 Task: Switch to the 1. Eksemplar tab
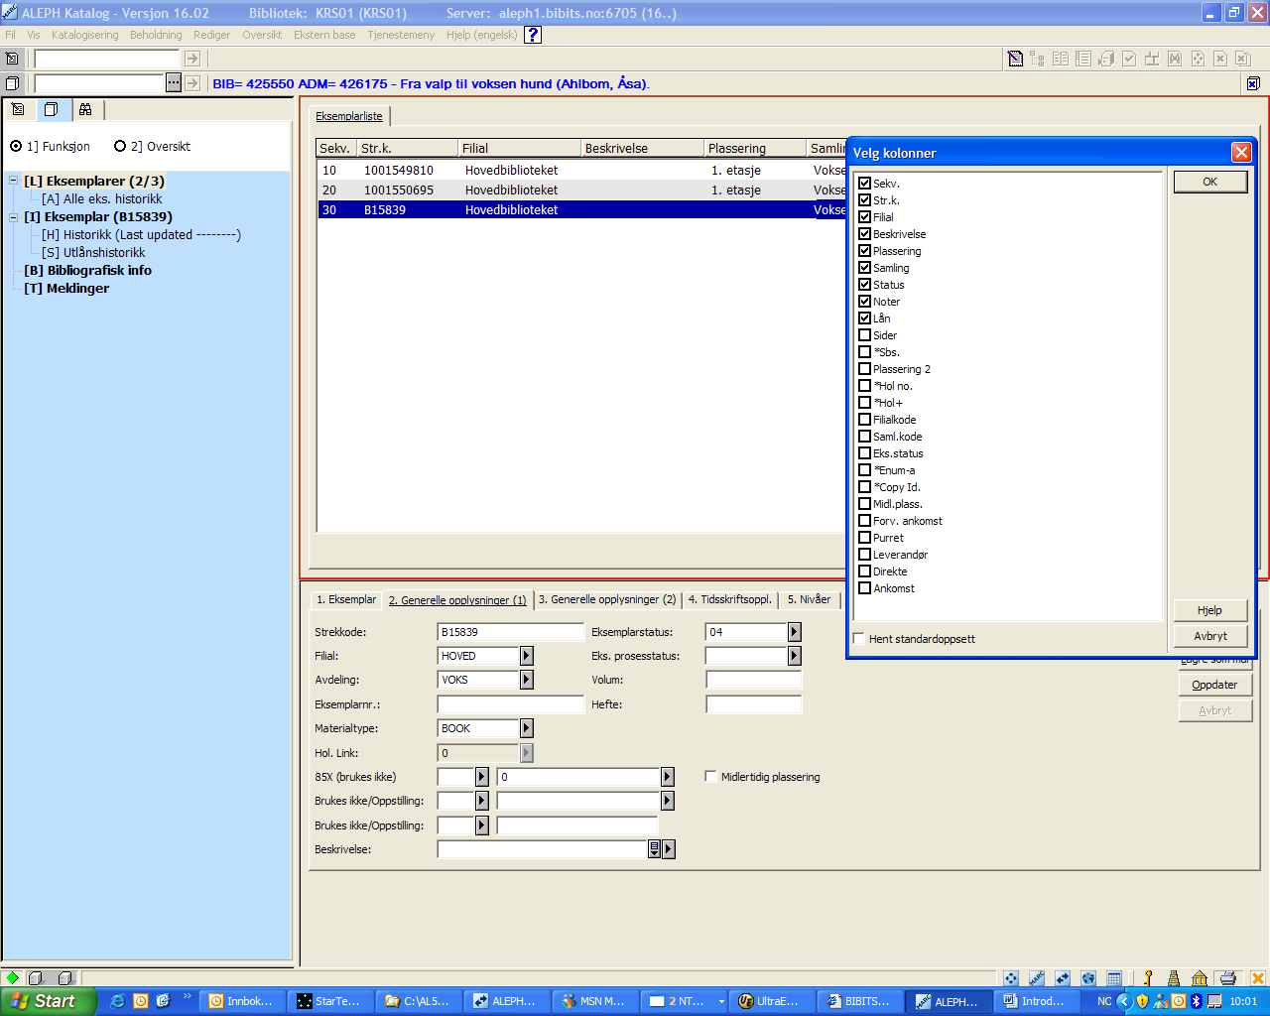point(346,599)
